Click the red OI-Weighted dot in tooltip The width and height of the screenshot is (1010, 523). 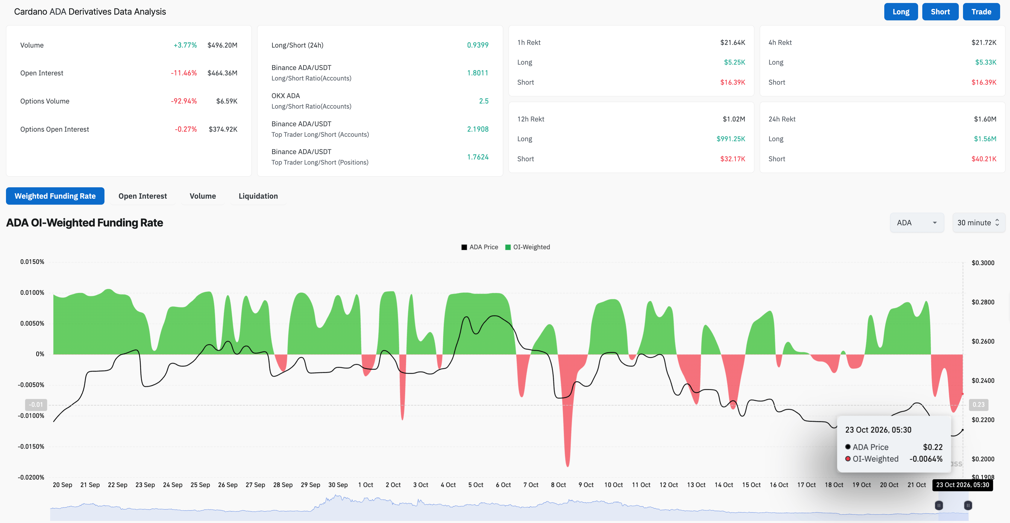(848, 459)
